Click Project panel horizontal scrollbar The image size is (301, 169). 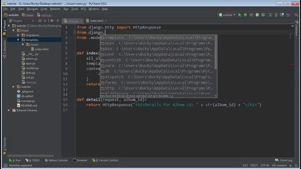(x=30, y=155)
